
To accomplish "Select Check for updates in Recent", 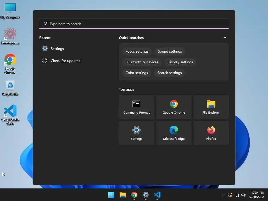I will click(x=61, y=61).
